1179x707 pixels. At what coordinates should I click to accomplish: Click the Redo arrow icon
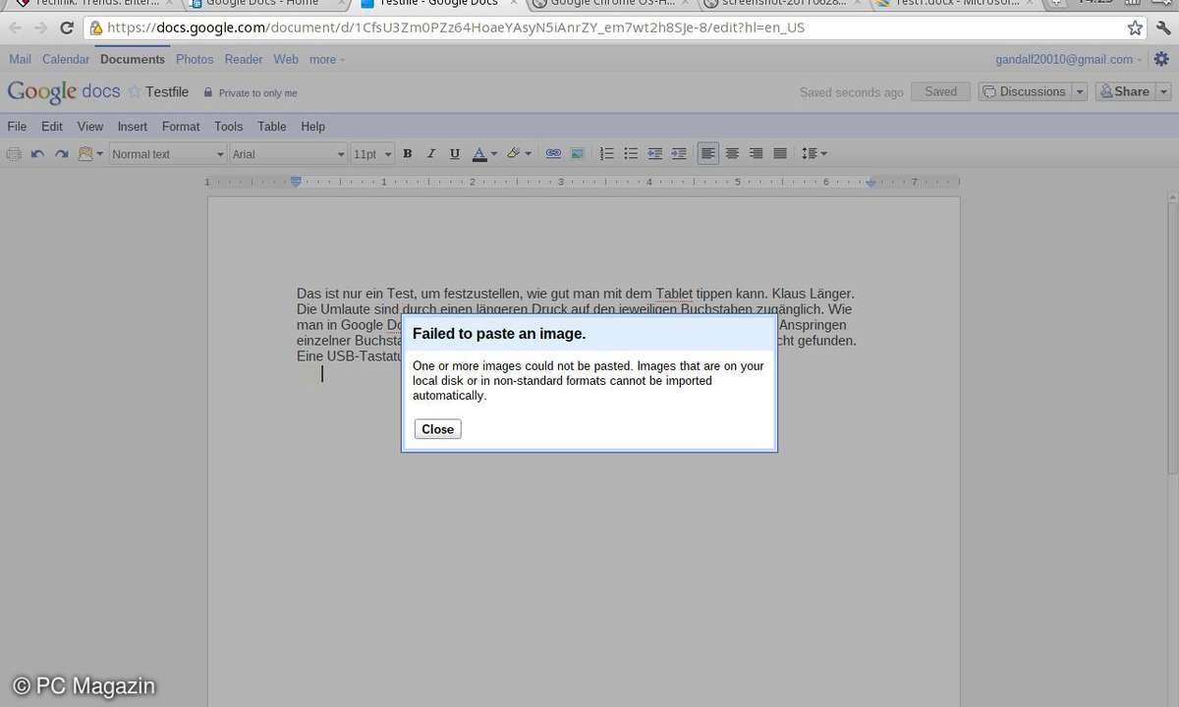pyautogui.click(x=61, y=154)
